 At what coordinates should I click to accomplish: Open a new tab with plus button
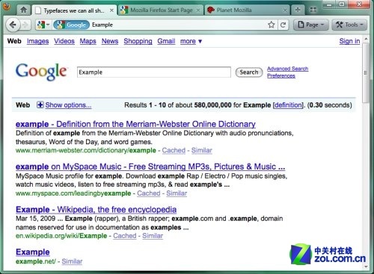[298, 10]
